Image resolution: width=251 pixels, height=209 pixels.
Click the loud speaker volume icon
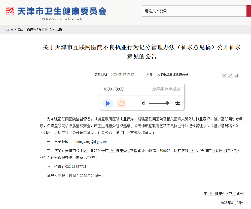[x=177, y=103]
